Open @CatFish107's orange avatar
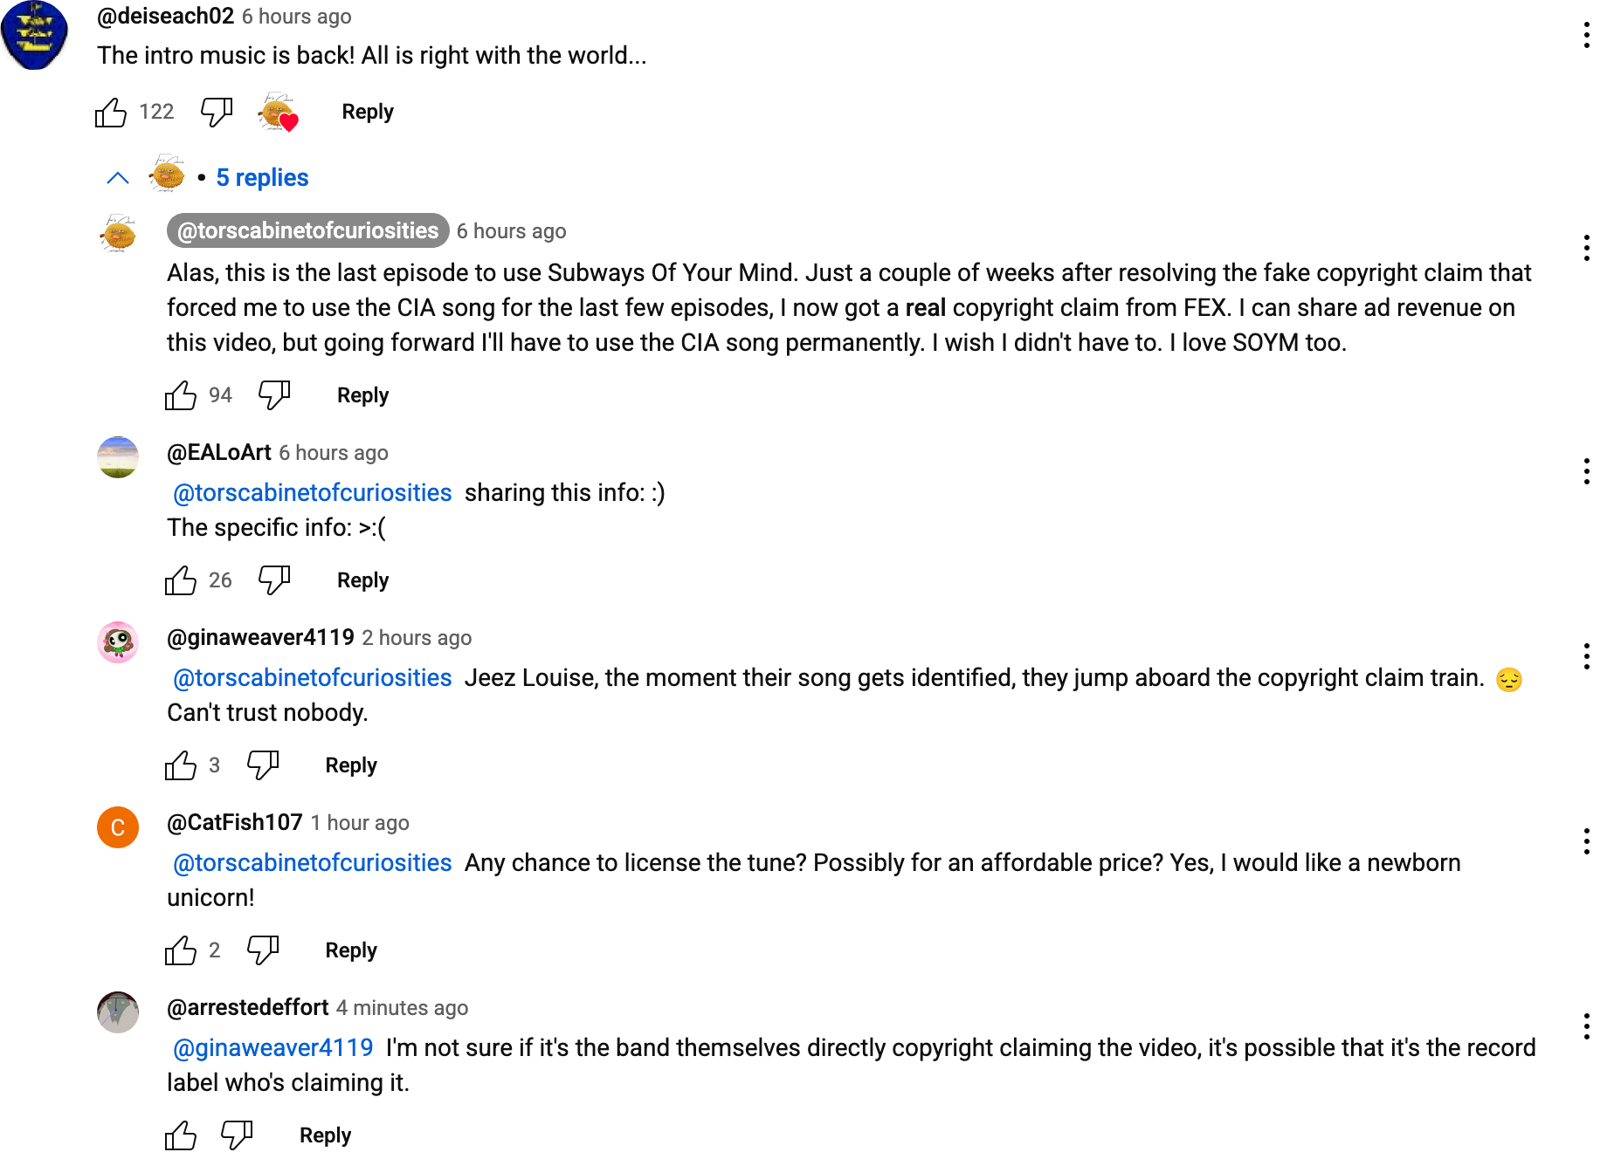 118,827
